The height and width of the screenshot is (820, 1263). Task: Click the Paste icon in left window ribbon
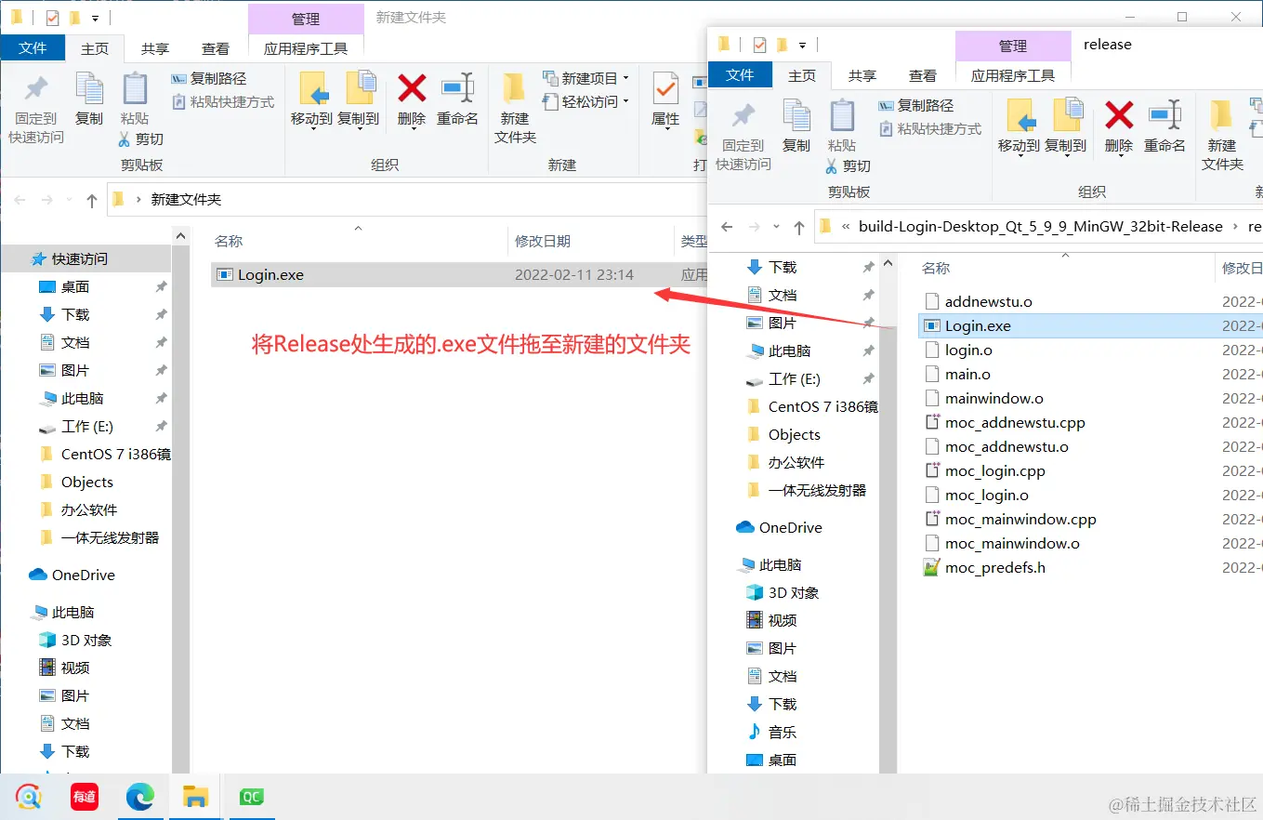[x=135, y=99]
